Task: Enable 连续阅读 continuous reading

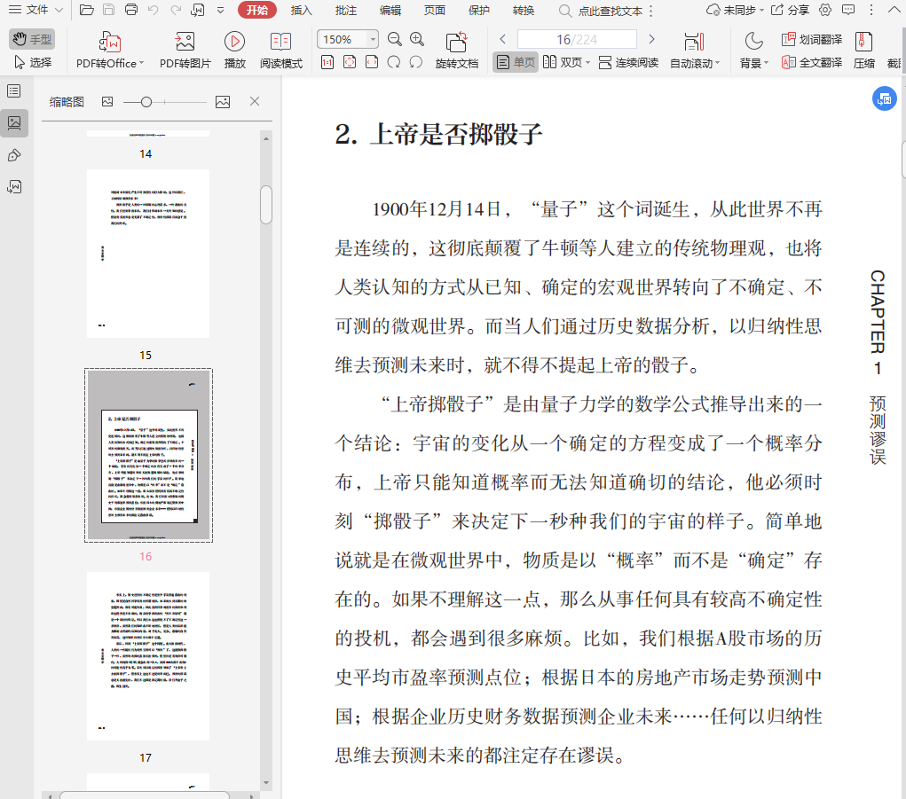Action: click(x=628, y=63)
